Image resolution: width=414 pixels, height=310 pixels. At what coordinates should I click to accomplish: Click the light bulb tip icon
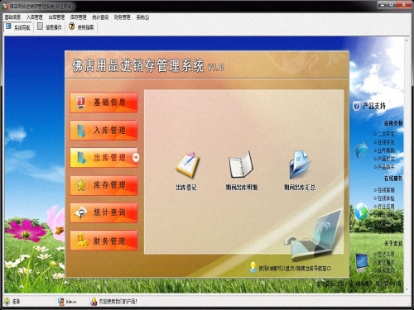tap(253, 267)
